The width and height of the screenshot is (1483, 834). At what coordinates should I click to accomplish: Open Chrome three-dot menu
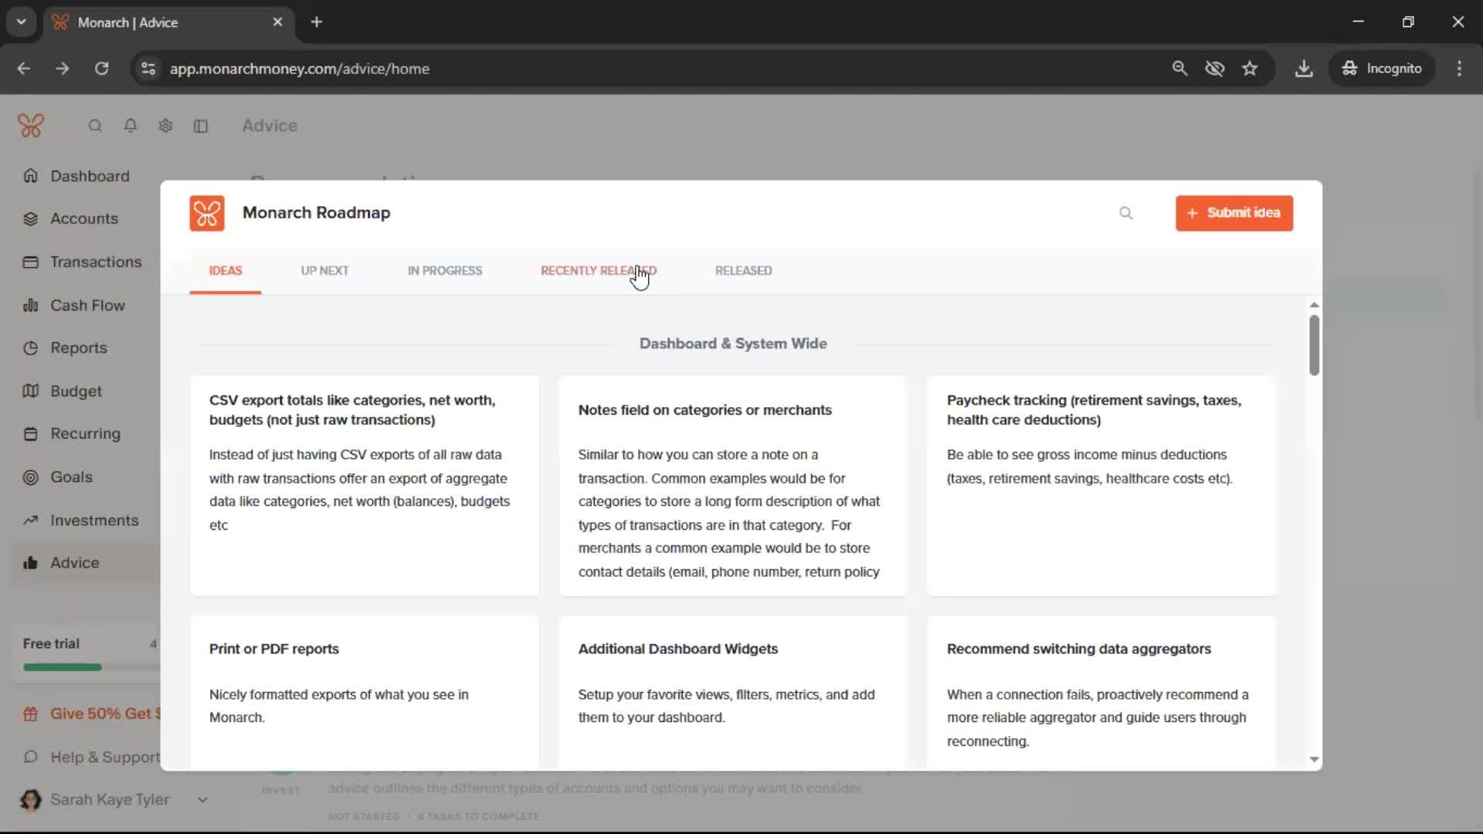coord(1459,69)
